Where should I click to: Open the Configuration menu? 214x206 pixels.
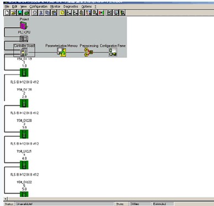tap(39, 7)
